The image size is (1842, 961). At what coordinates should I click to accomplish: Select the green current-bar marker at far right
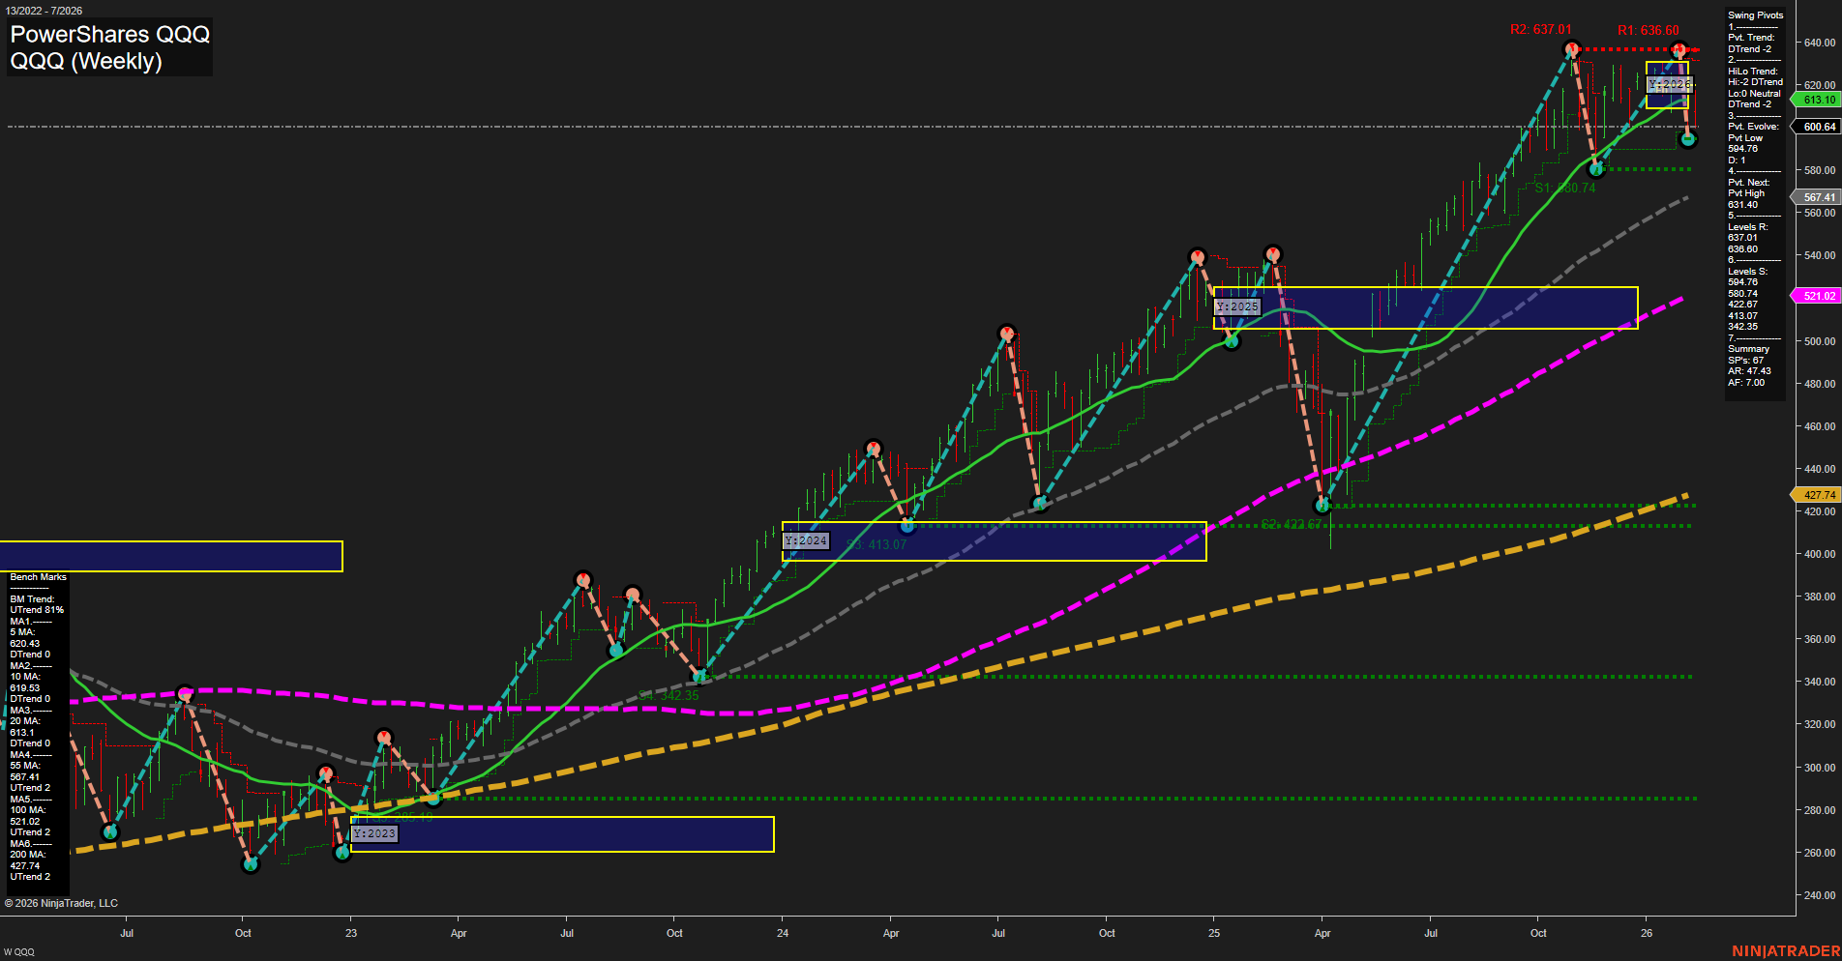(x=1688, y=139)
